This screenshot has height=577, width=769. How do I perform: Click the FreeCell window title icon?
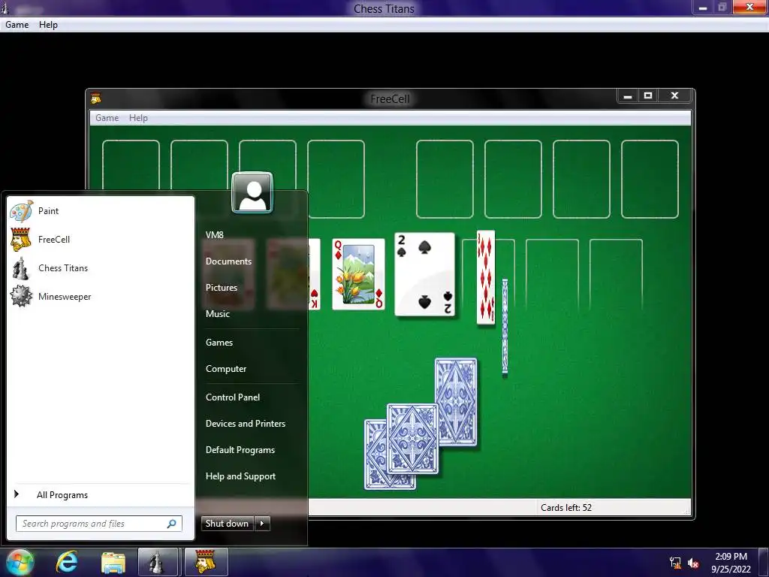96,98
